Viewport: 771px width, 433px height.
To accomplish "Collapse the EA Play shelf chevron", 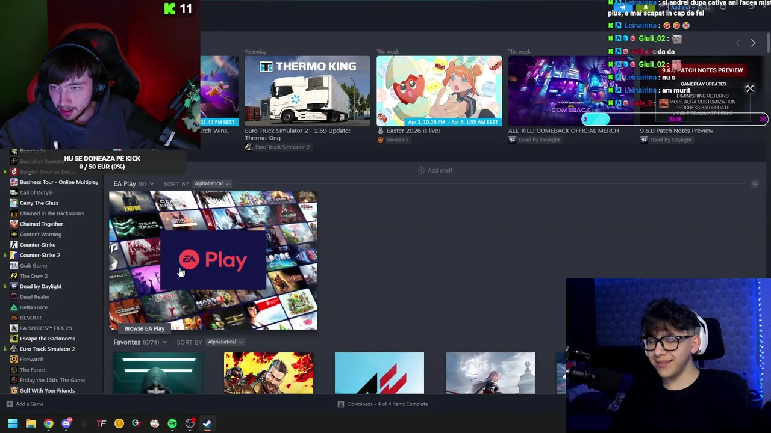I will click(151, 184).
